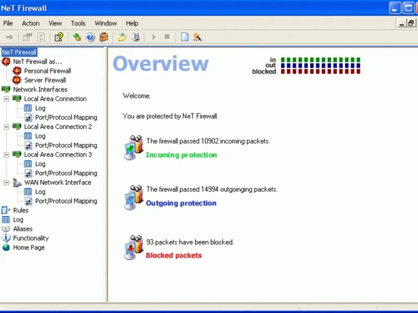Select the Local Area Connection 2 label
This screenshot has height=313, width=418.
pyautogui.click(x=58, y=127)
